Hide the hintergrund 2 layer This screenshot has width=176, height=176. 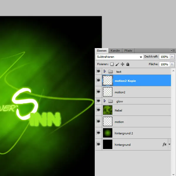pos(98,133)
